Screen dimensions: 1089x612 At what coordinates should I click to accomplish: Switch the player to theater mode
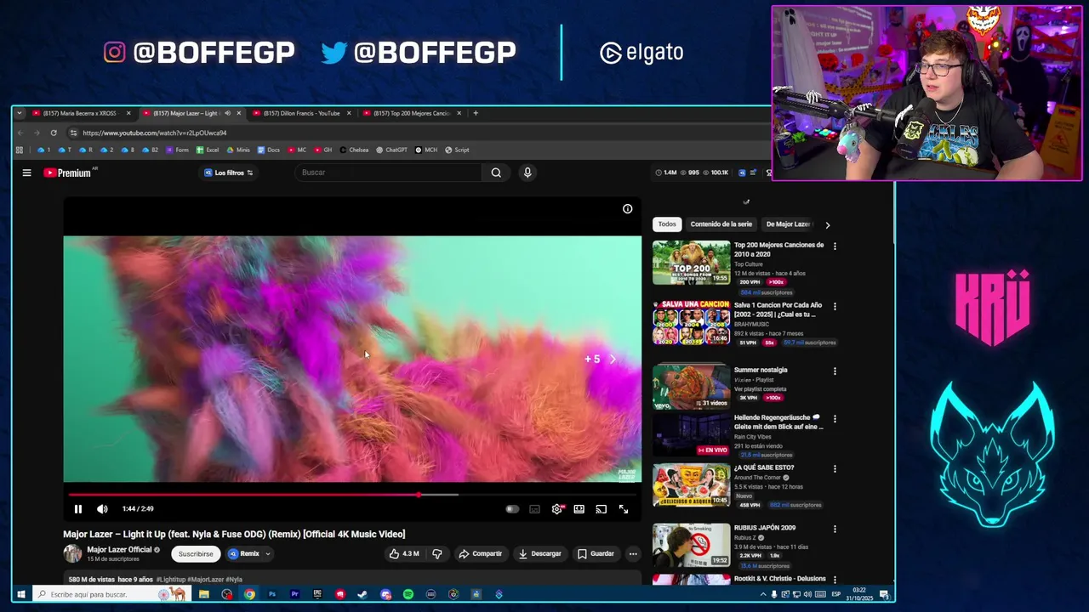[579, 509]
